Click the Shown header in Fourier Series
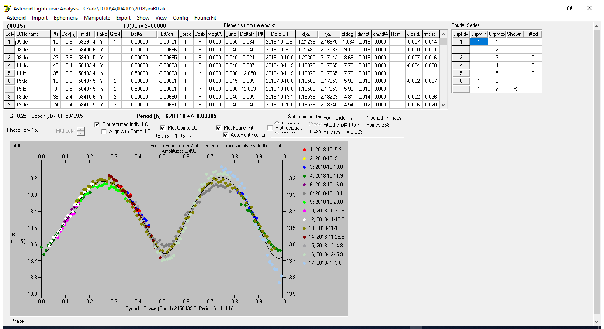The width and height of the screenshot is (604, 329). coord(514,34)
